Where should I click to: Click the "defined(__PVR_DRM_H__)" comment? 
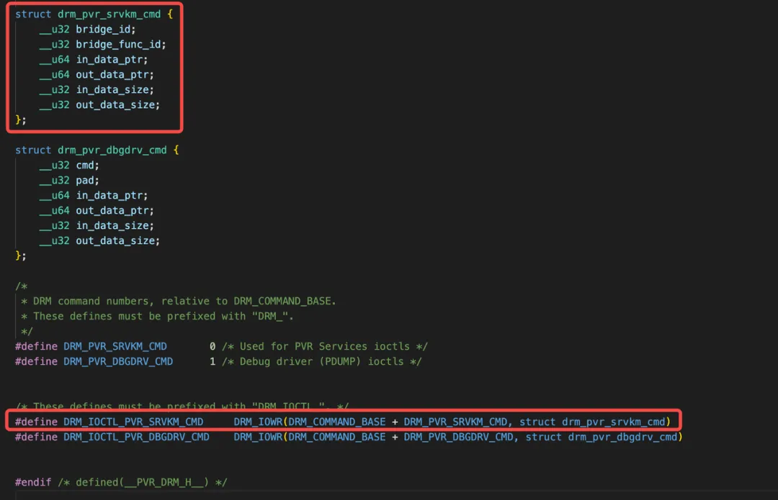pyautogui.click(x=143, y=482)
